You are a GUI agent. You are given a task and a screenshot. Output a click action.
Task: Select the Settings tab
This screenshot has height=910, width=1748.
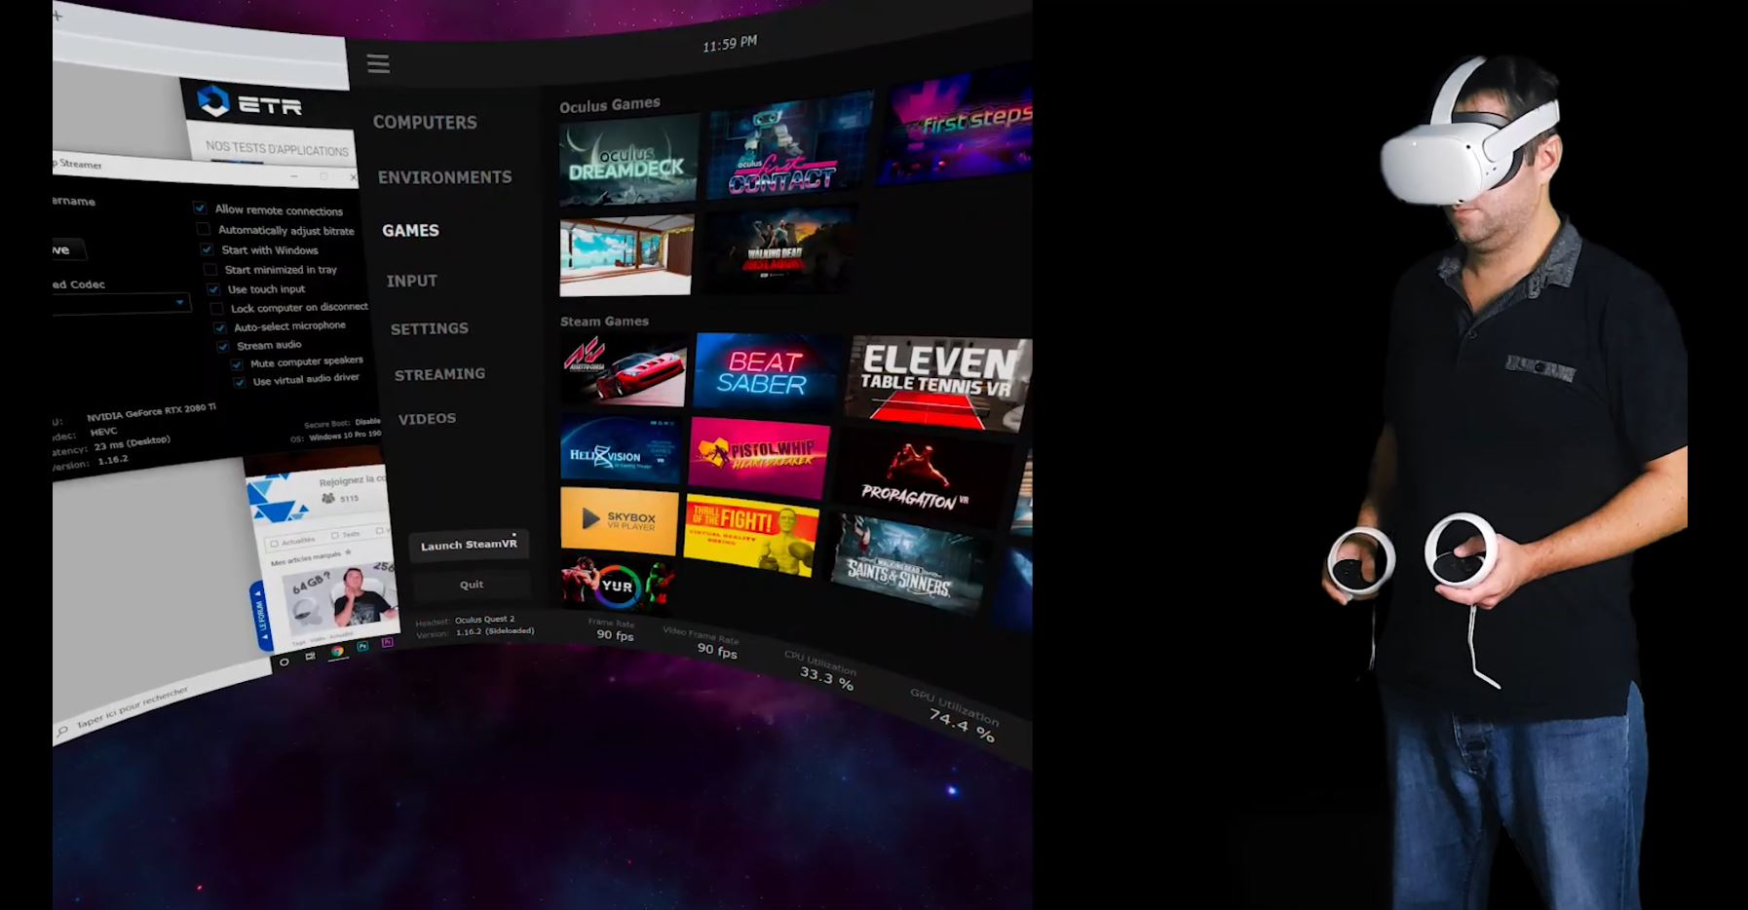click(x=430, y=328)
